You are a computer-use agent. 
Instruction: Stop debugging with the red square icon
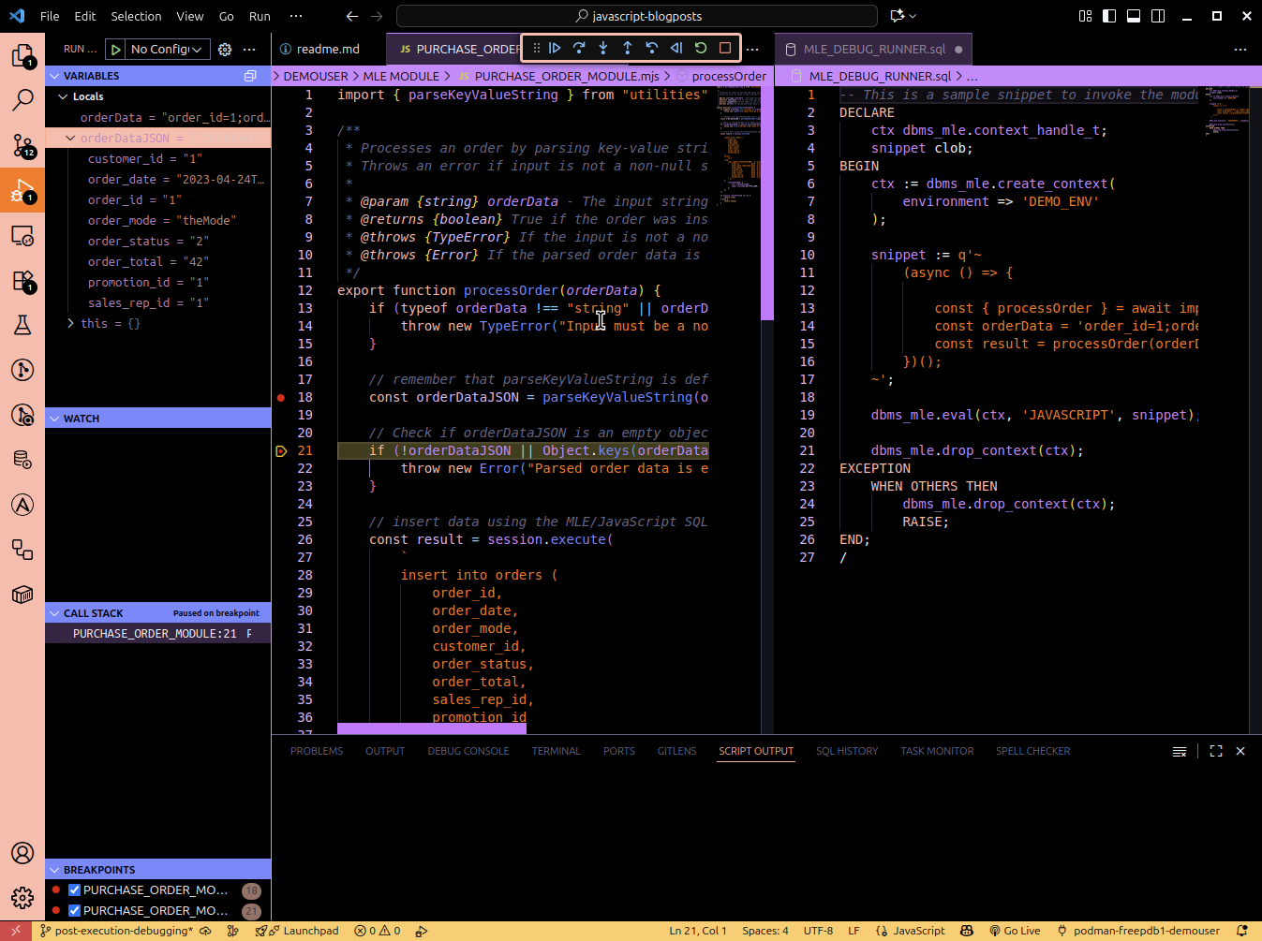tap(724, 48)
